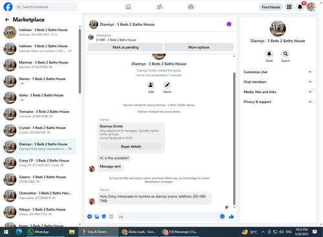
Task: Expand Chat members section
Action: click(278, 82)
